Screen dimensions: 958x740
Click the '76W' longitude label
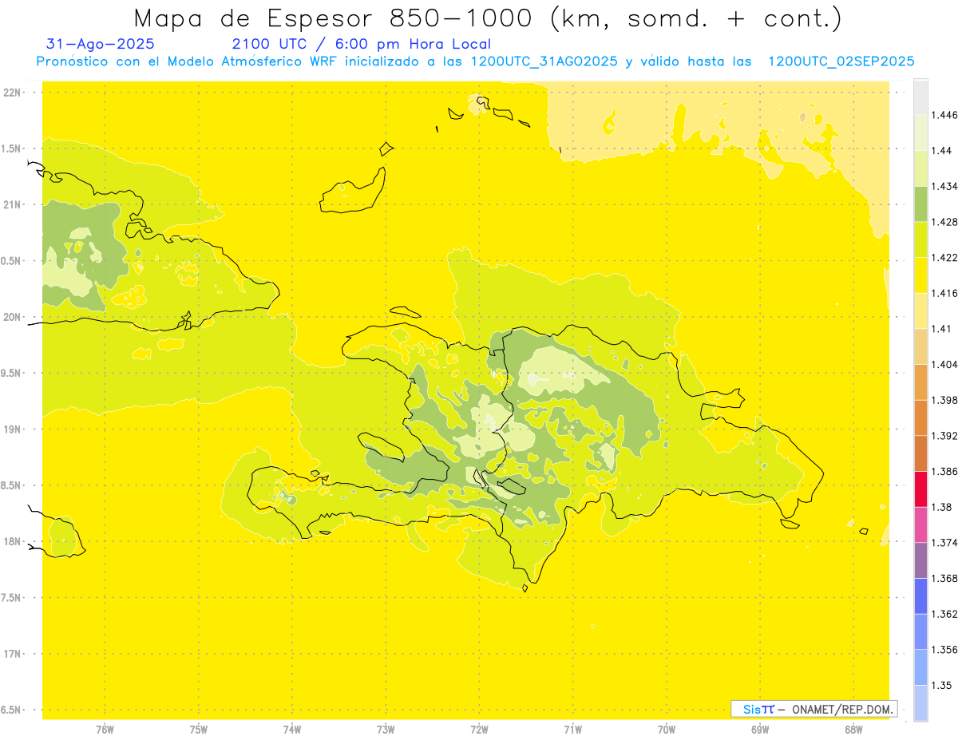coord(105,729)
